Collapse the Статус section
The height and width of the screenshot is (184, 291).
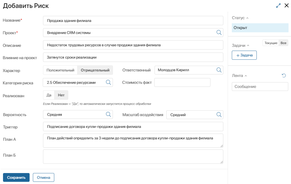point(247,18)
